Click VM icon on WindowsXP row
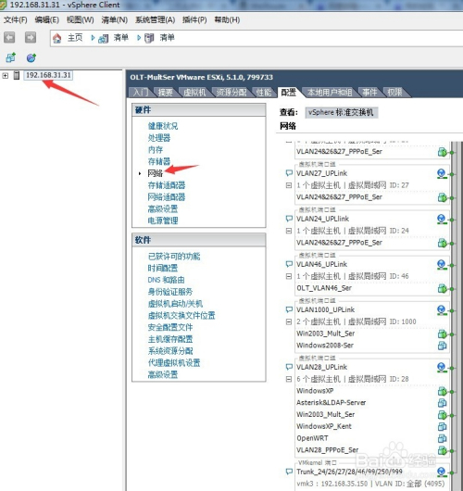 pyautogui.click(x=442, y=391)
